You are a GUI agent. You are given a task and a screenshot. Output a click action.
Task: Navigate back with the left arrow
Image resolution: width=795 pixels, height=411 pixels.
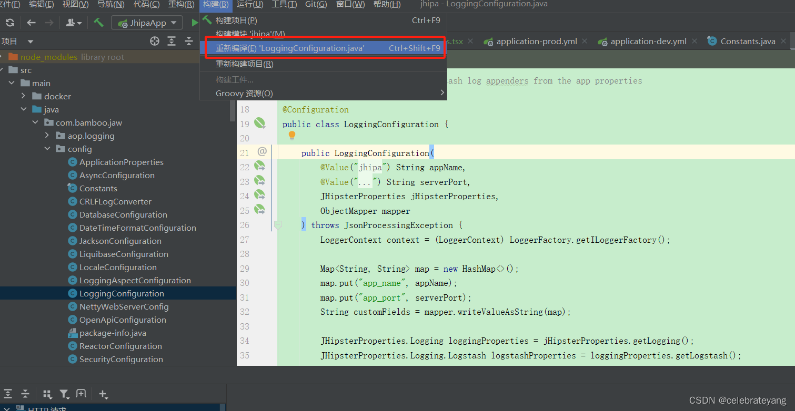click(x=31, y=23)
